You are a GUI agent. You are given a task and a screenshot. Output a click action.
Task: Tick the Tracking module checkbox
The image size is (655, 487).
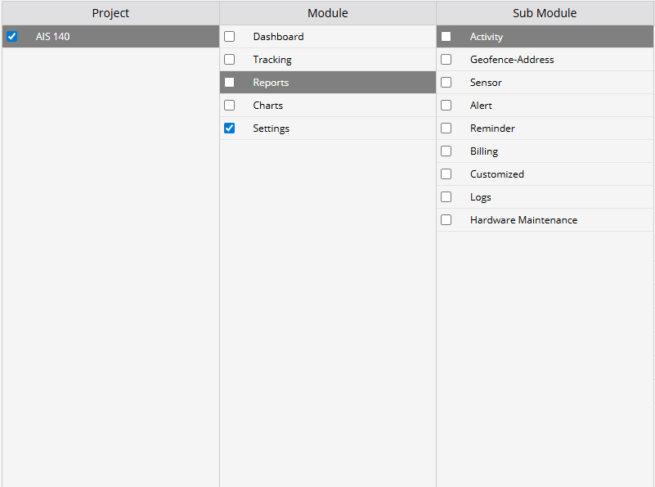tap(230, 60)
